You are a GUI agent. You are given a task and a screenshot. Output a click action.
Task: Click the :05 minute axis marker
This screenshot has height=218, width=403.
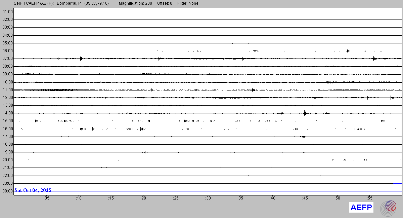[46, 198]
